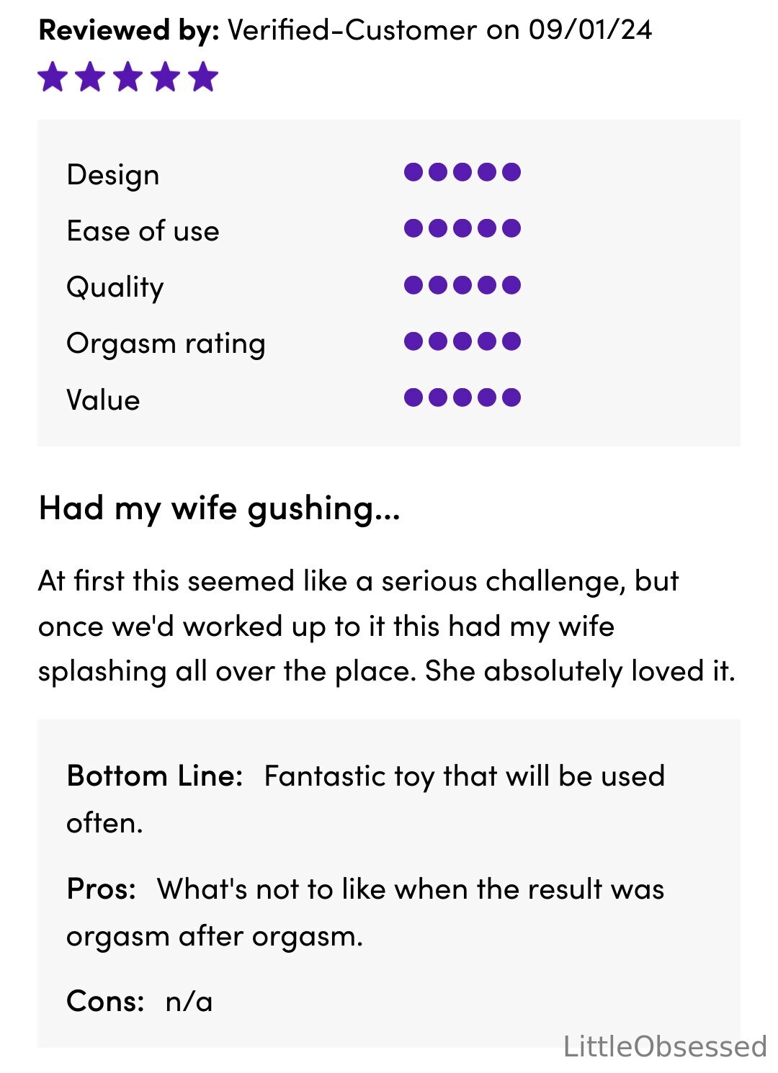Click the LittleObsessed watermark text

665,1046
